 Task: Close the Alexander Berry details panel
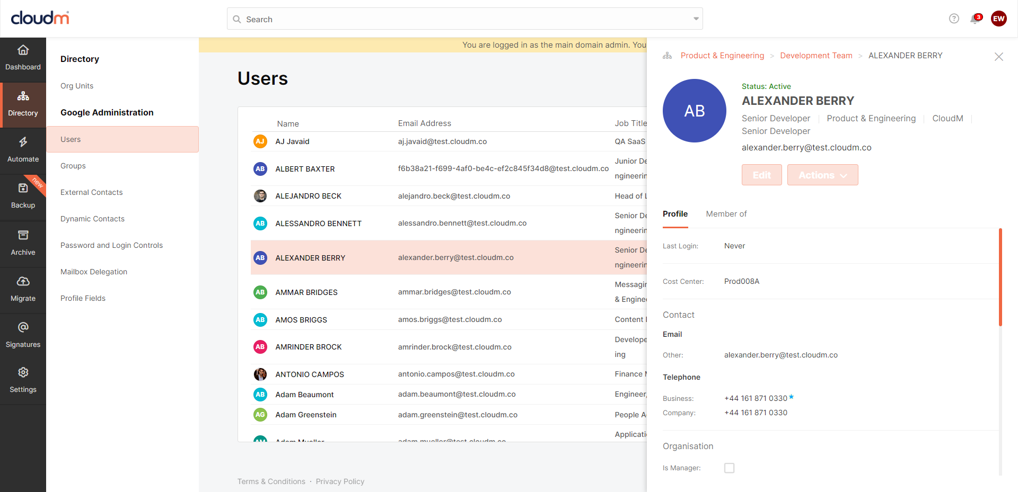coord(999,57)
